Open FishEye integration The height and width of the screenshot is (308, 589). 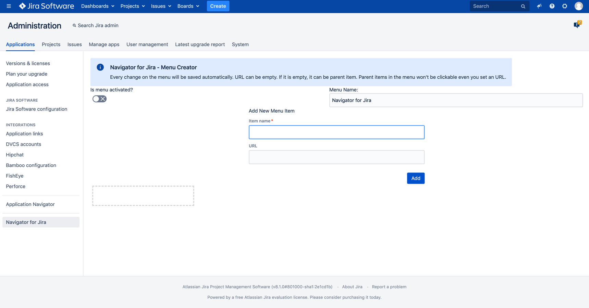[x=15, y=176]
